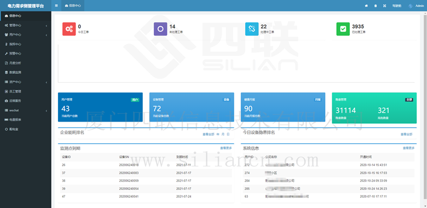Click 查看全部 link in 今日设备隐患排名 panel
The image size is (427, 208).
406,134
